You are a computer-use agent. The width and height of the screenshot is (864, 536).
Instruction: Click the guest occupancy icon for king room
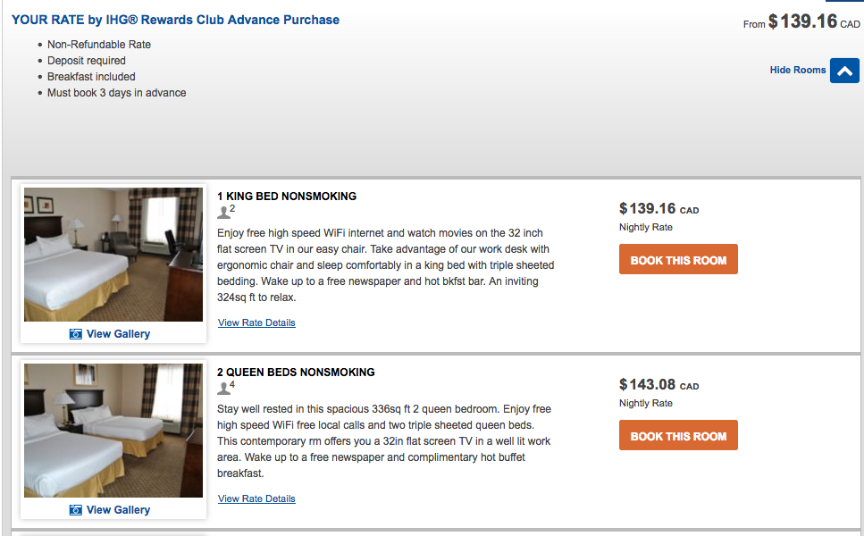[x=224, y=212]
